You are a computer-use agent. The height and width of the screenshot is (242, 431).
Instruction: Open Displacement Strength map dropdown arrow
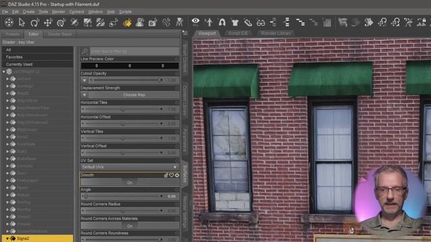84,95
